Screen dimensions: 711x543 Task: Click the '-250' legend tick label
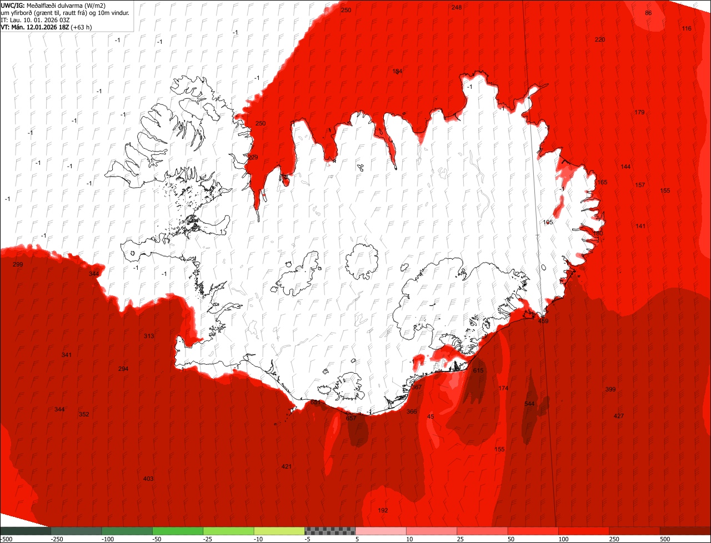tap(57, 539)
